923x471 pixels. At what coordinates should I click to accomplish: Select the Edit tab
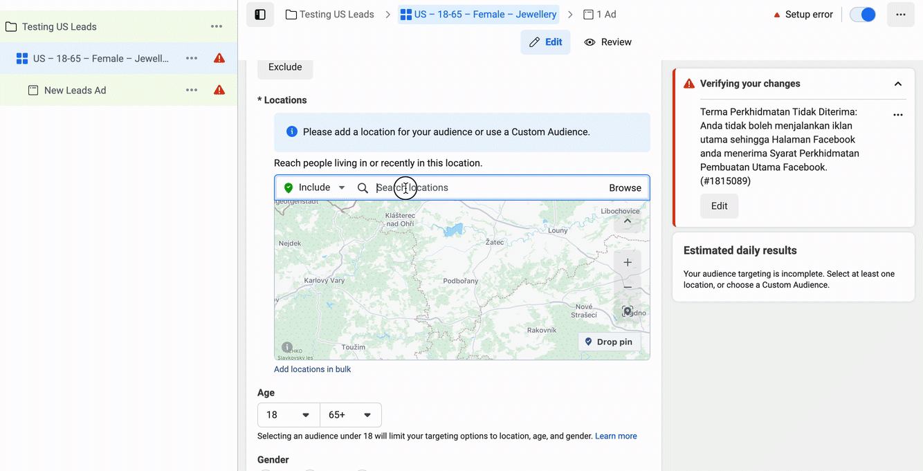click(x=545, y=42)
